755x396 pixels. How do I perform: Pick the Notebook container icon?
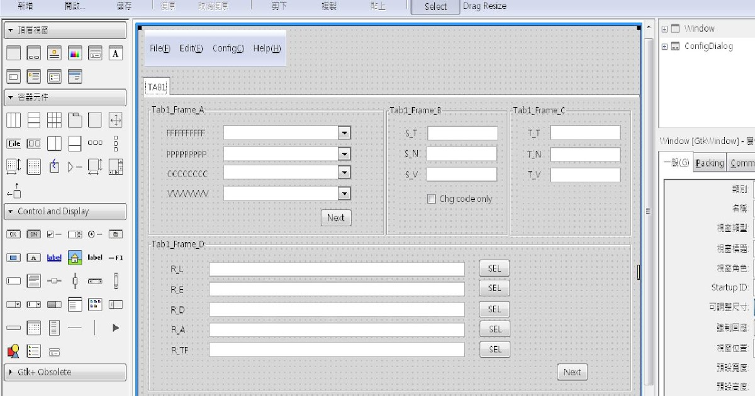75,120
